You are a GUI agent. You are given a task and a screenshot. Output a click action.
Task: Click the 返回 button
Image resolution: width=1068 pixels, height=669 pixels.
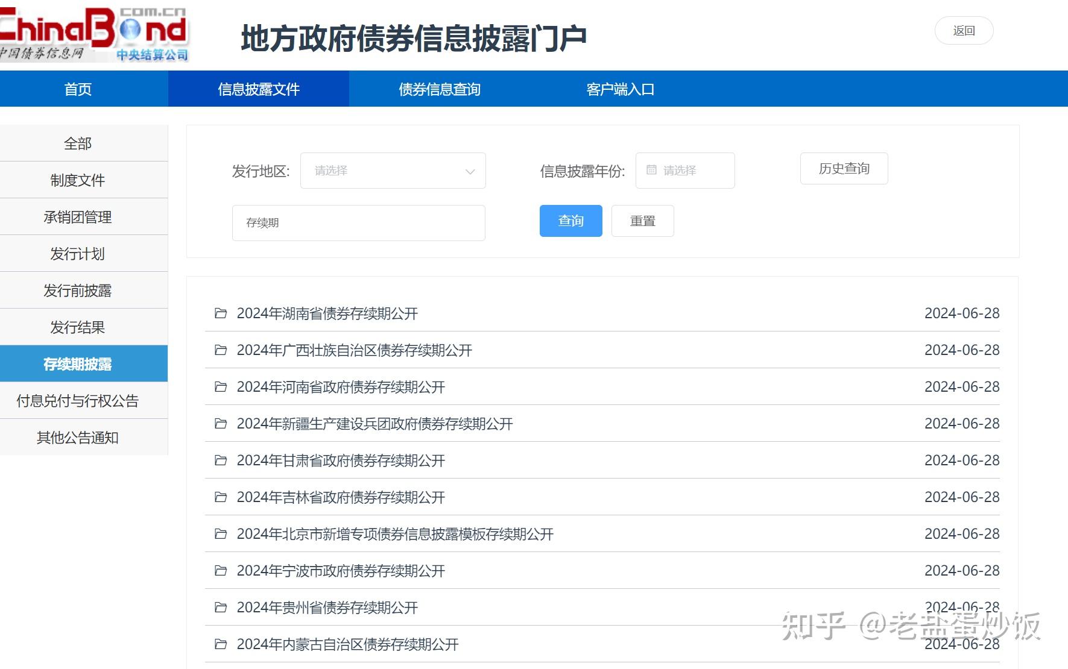964,31
